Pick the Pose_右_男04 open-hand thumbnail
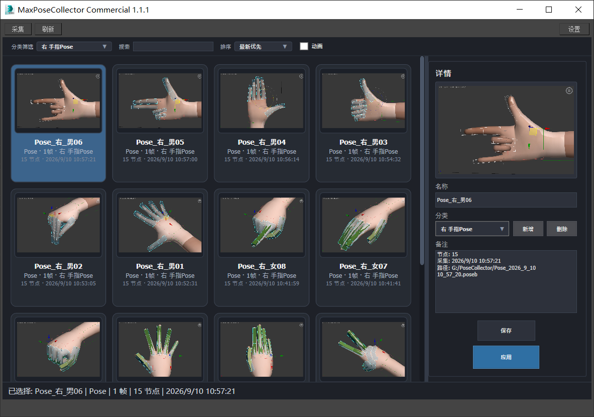Screen dimensions: 594x417 click(x=262, y=100)
